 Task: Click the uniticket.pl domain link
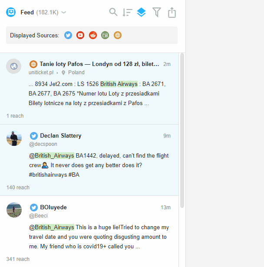[41, 73]
